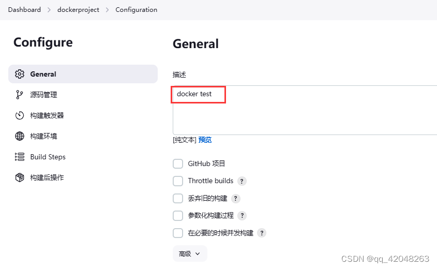Expand the 高级 advanced options button
Viewport: 437px width, 268px height.
[x=190, y=254]
